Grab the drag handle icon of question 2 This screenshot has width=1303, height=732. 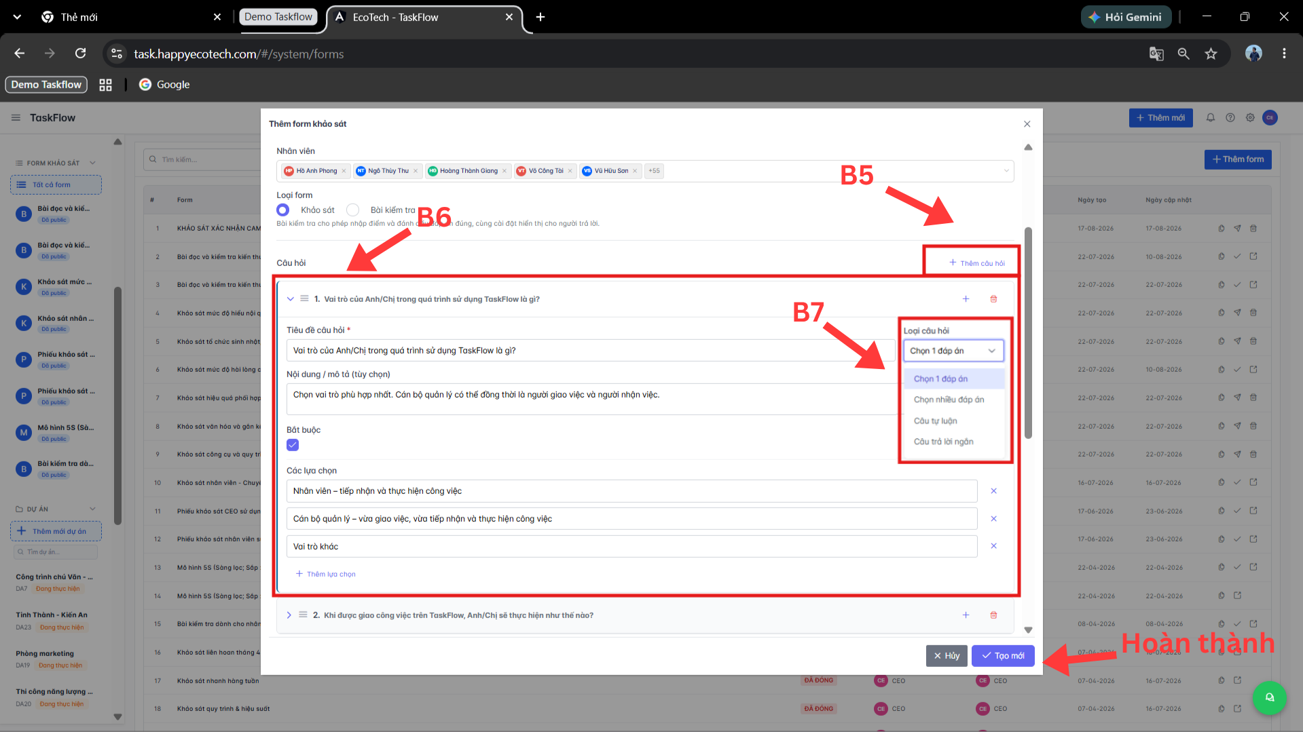304,615
